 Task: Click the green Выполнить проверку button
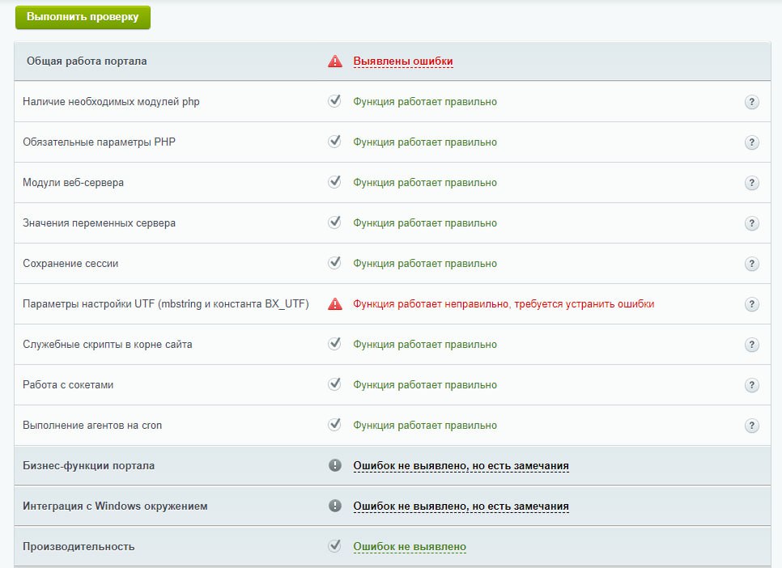click(83, 17)
